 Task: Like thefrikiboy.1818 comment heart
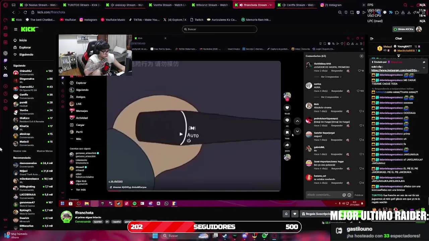tap(360, 71)
